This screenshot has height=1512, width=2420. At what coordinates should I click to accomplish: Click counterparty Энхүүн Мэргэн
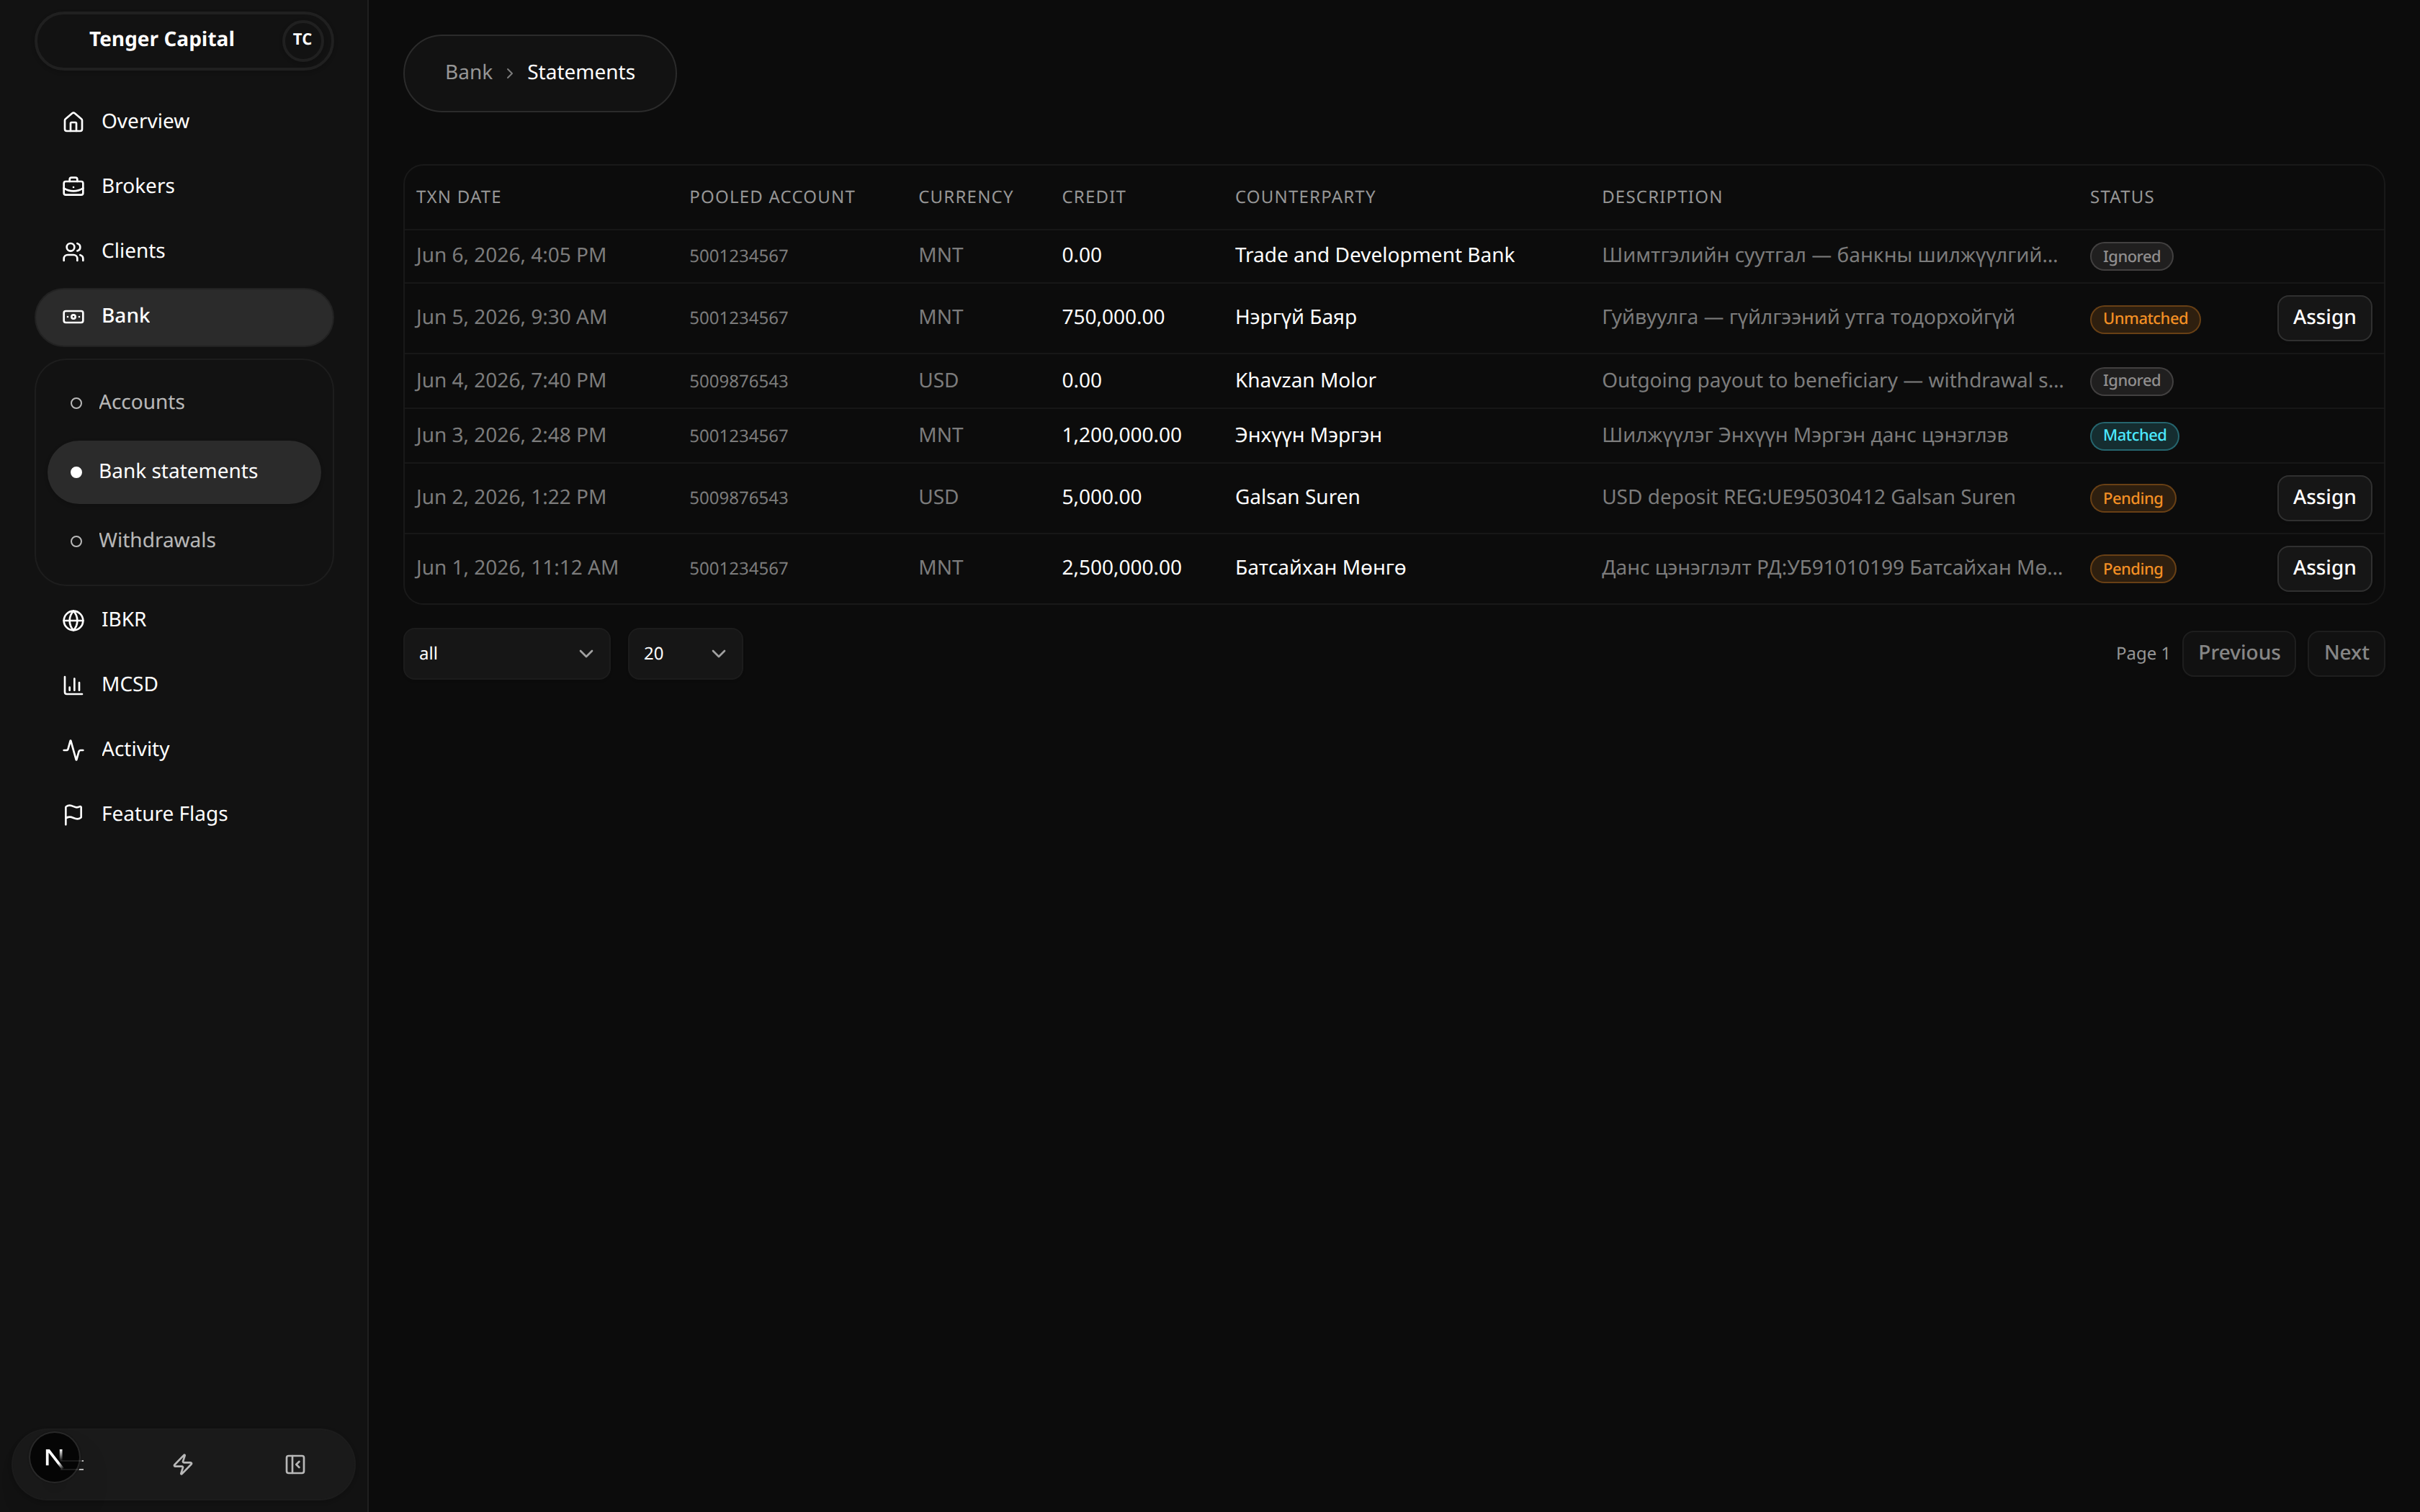[1308, 436]
